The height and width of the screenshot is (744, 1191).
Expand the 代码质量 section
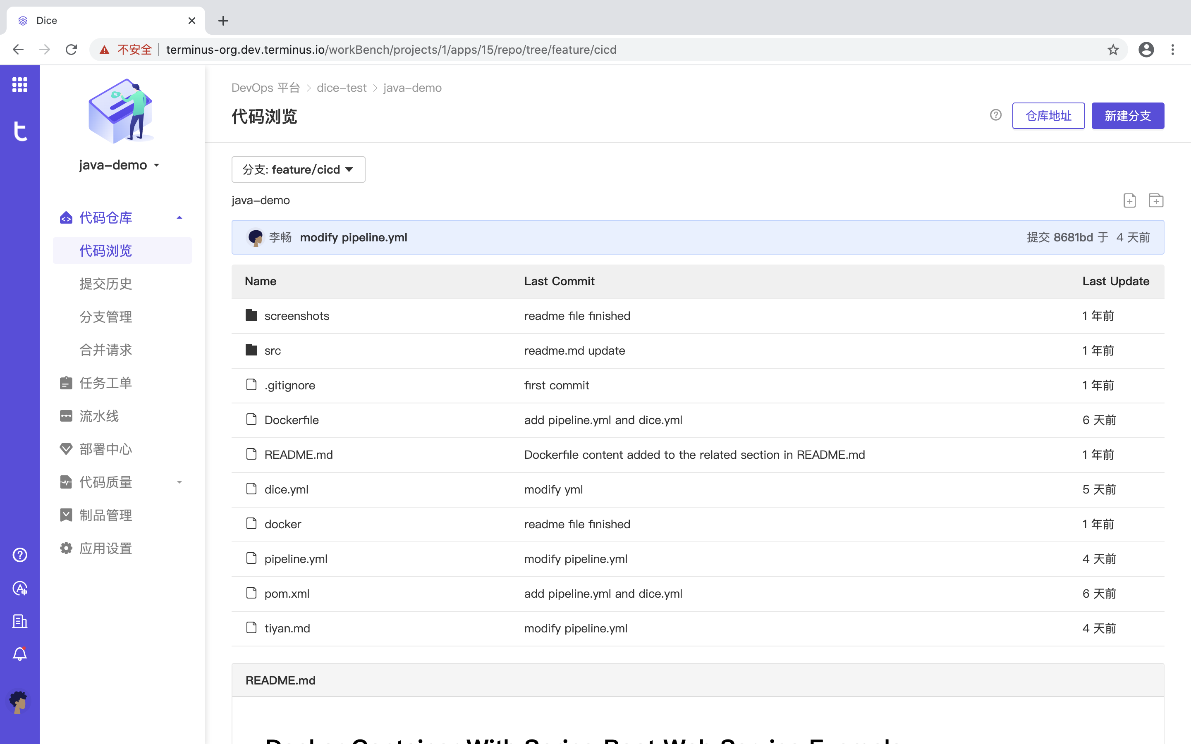coord(179,482)
